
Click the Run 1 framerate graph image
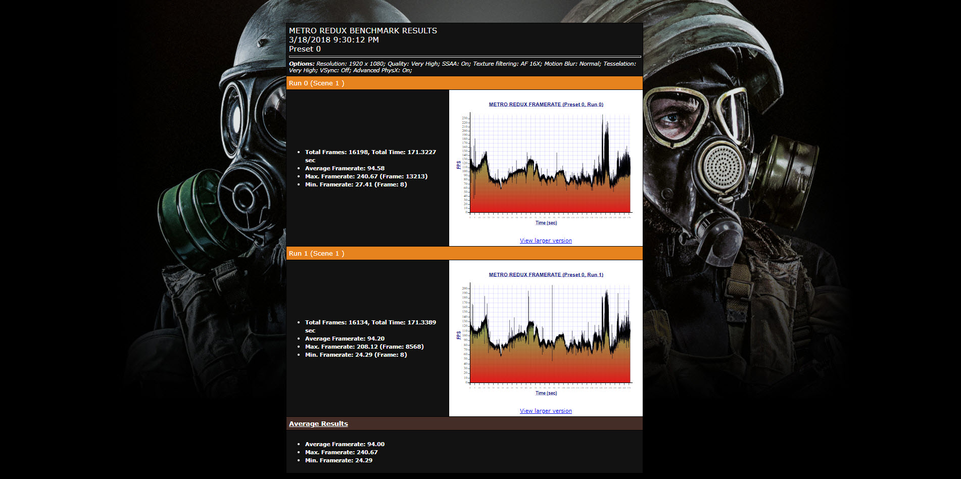(546, 333)
